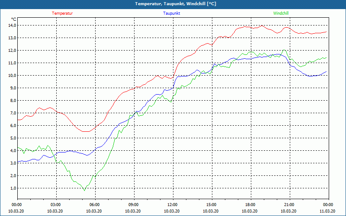Click the °C unit label on y-axis
Viewport: 346px width, 216px height.
coord(14,19)
